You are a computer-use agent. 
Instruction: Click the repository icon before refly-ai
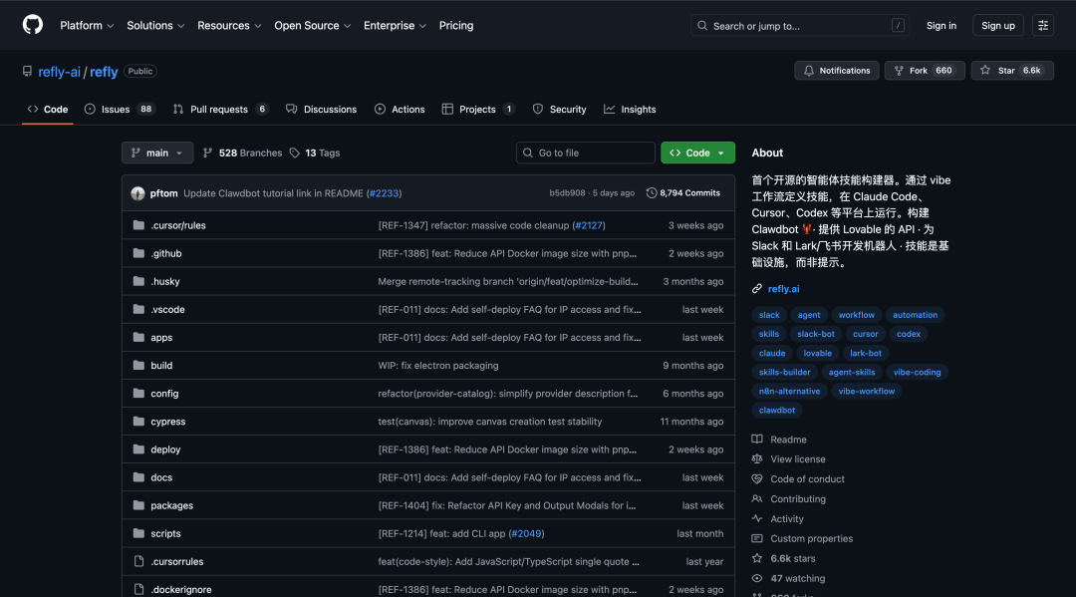coord(28,72)
